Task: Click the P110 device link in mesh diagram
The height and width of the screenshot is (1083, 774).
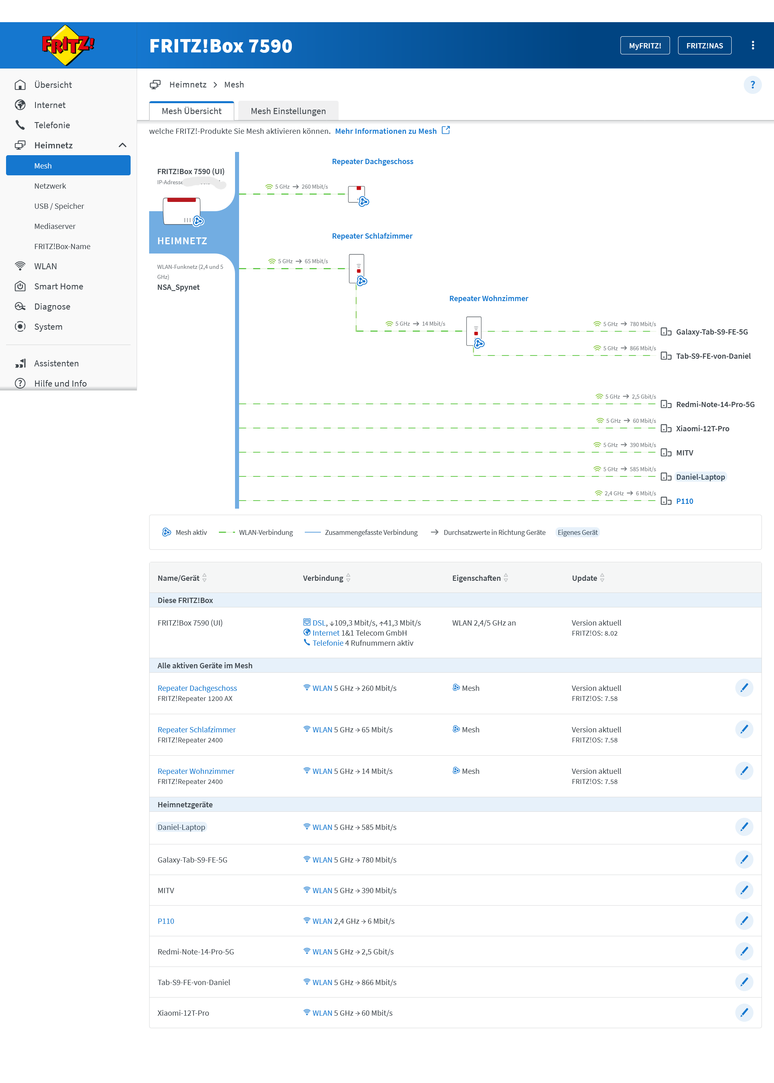Action: click(x=684, y=501)
